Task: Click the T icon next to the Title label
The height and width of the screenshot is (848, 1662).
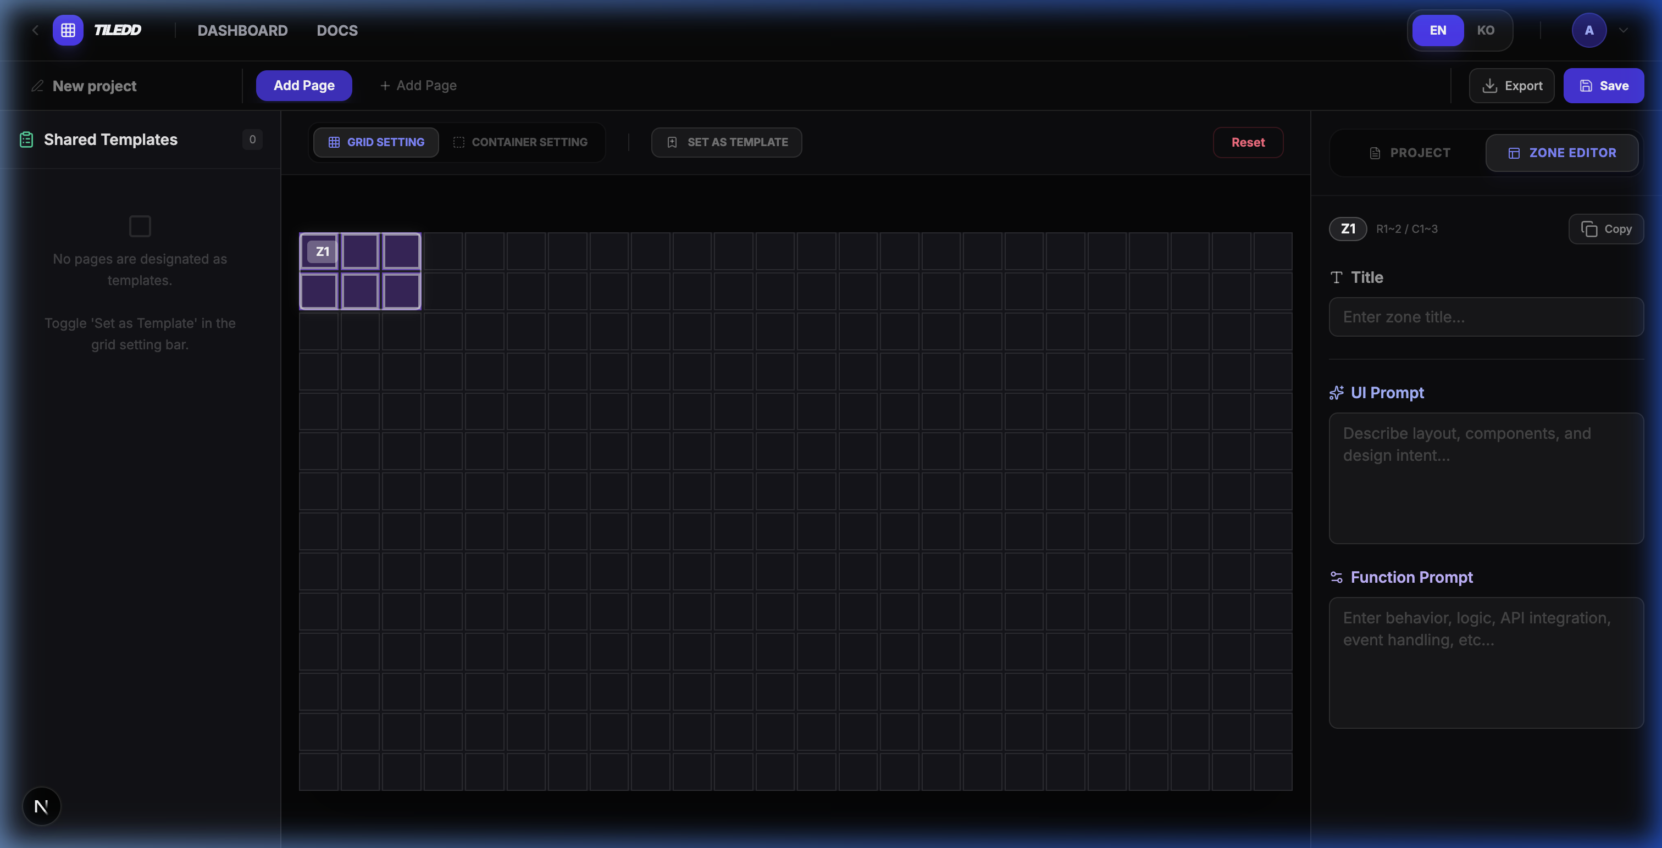Action: click(x=1336, y=277)
